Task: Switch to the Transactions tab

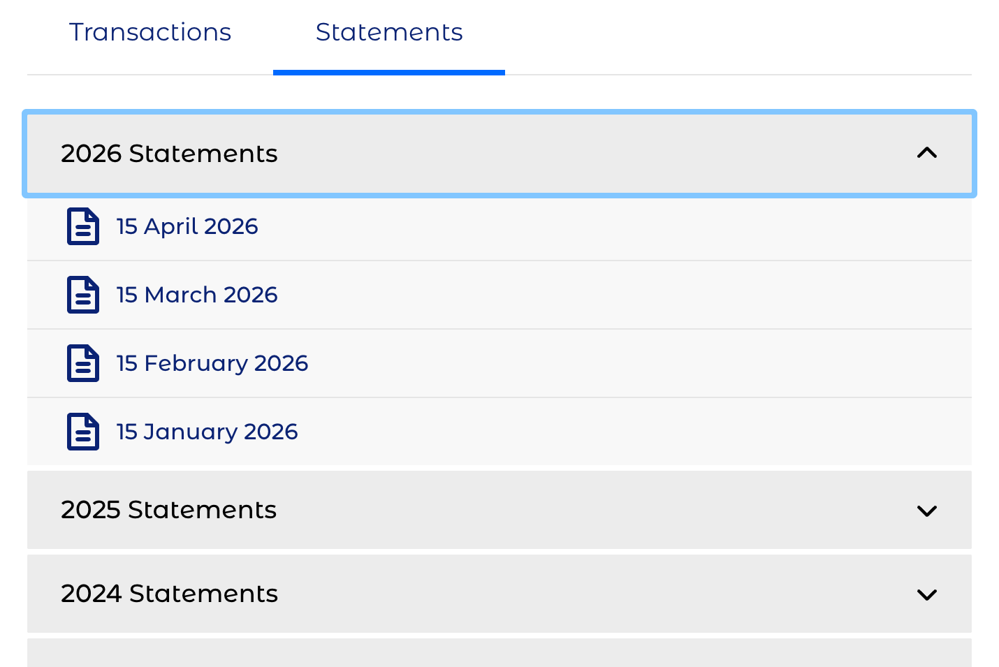Action: 150,32
